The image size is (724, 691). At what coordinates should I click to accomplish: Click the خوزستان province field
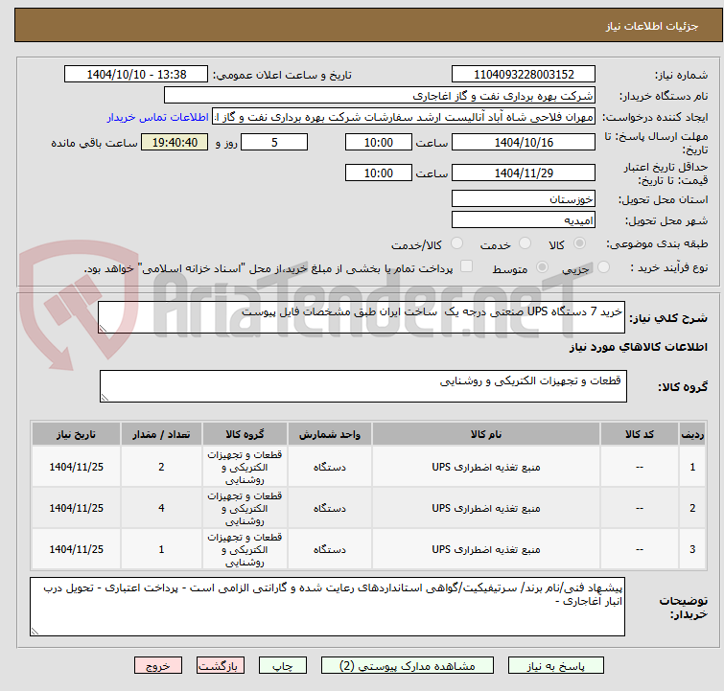point(524,199)
